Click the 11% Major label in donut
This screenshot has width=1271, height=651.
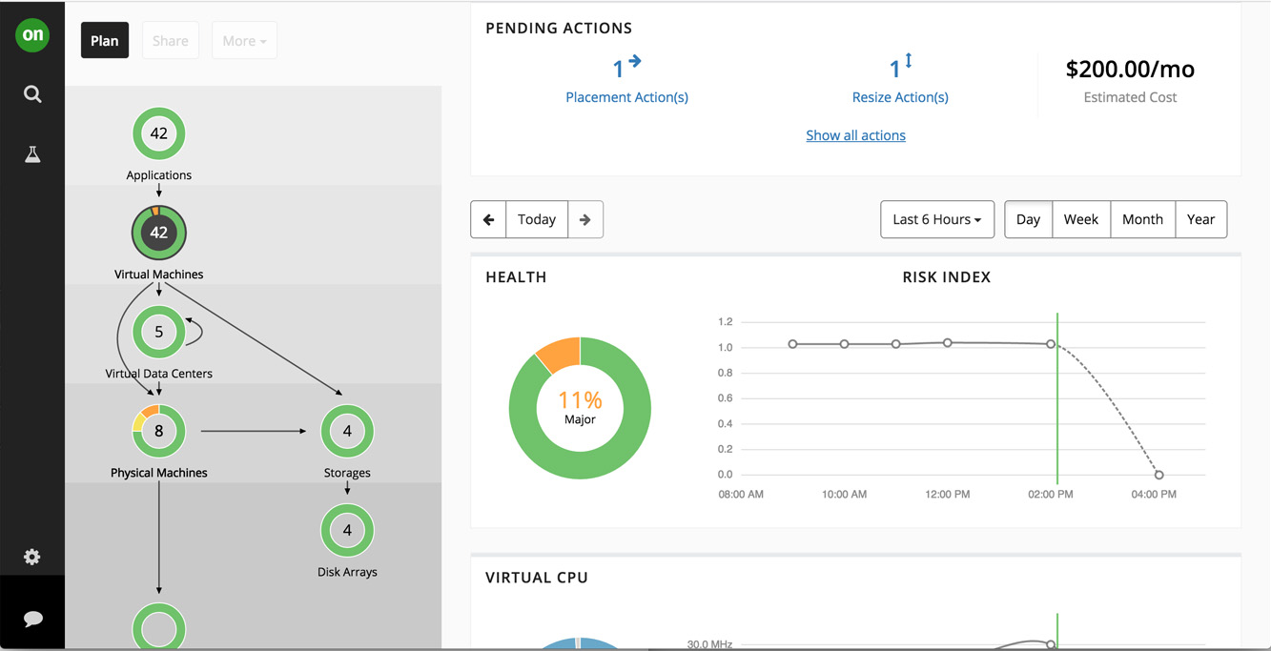pyautogui.click(x=580, y=407)
